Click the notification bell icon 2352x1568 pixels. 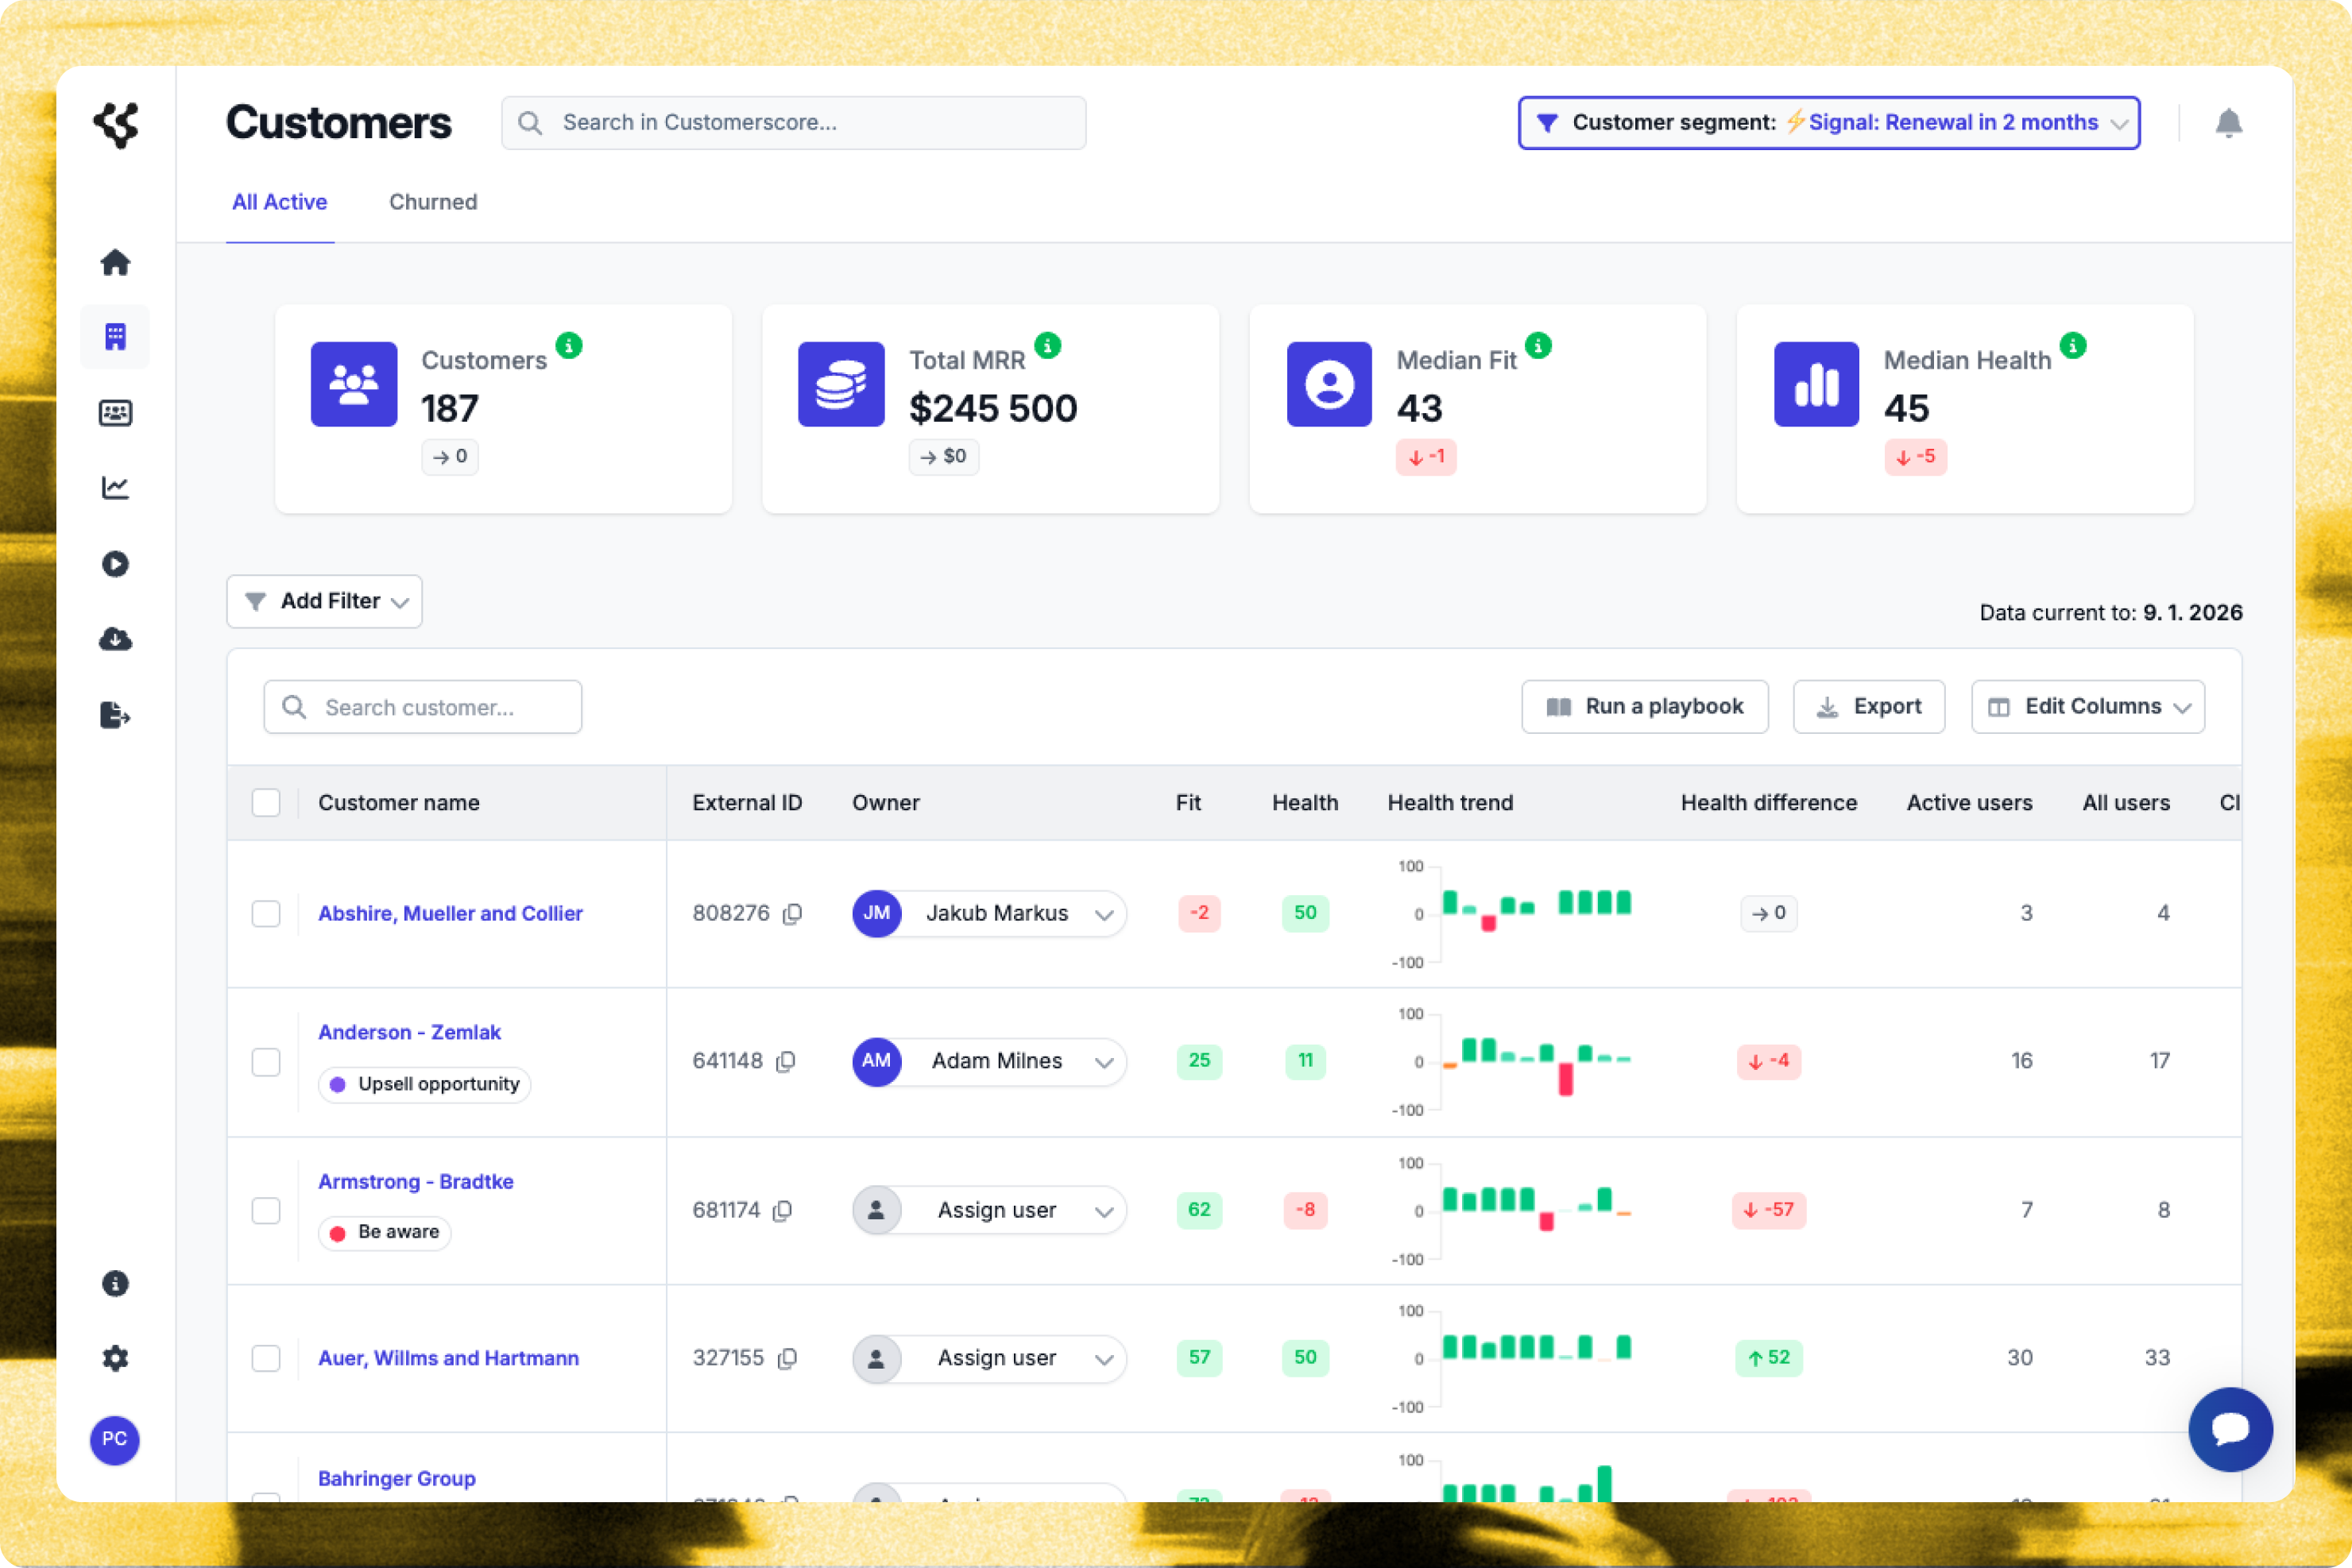[x=2228, y=123]
